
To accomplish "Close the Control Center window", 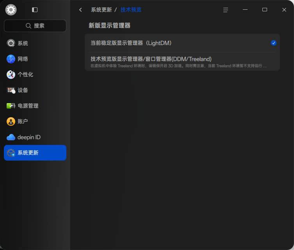I will tap(284, 10).
